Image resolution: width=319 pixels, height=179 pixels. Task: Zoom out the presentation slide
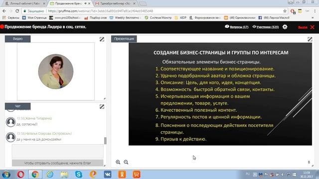(126, 162)
